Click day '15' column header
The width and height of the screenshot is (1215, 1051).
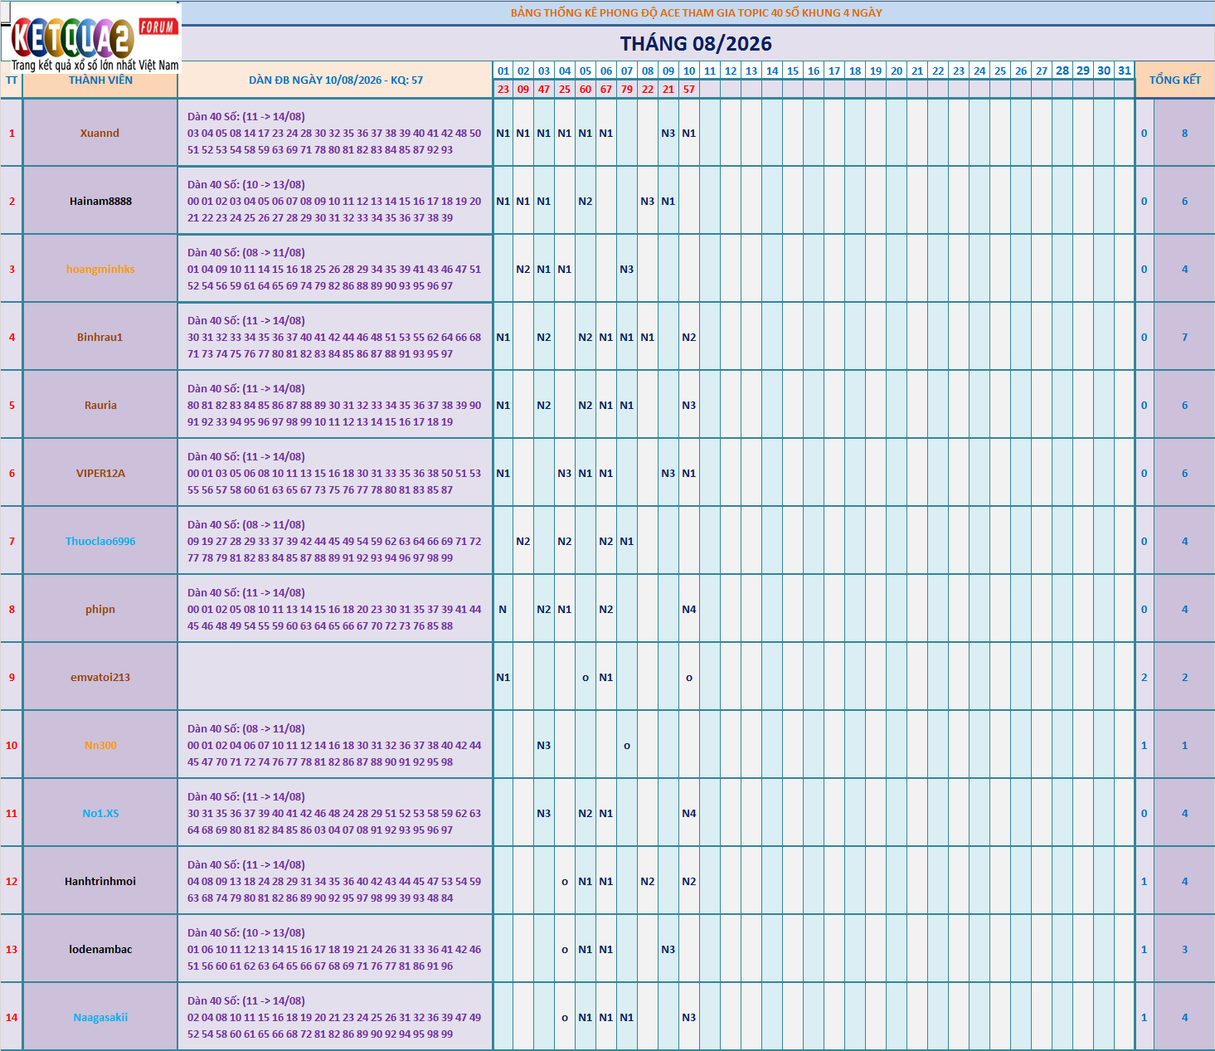(793, 71)
